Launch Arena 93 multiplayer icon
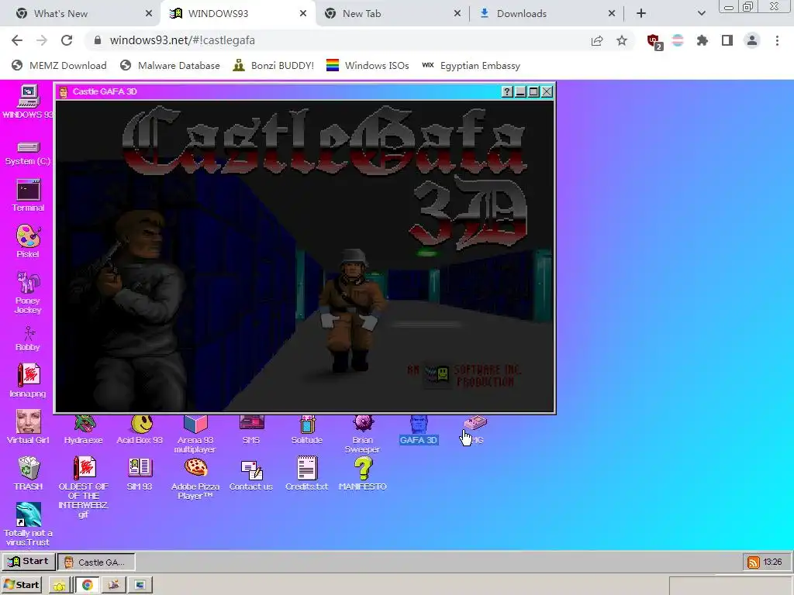This screenshot has height=595, width=794. [x=195, y=434]
